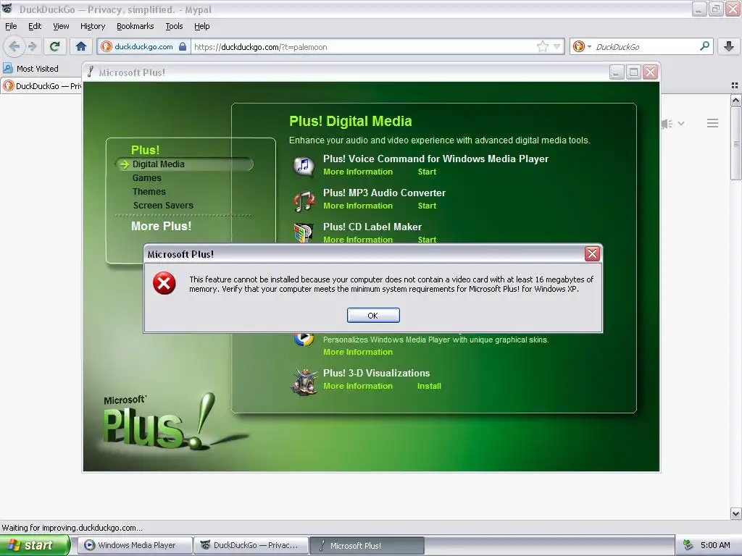Reload the page with the Reload icon
Screen dimensions: 742x556
point(55,46)
